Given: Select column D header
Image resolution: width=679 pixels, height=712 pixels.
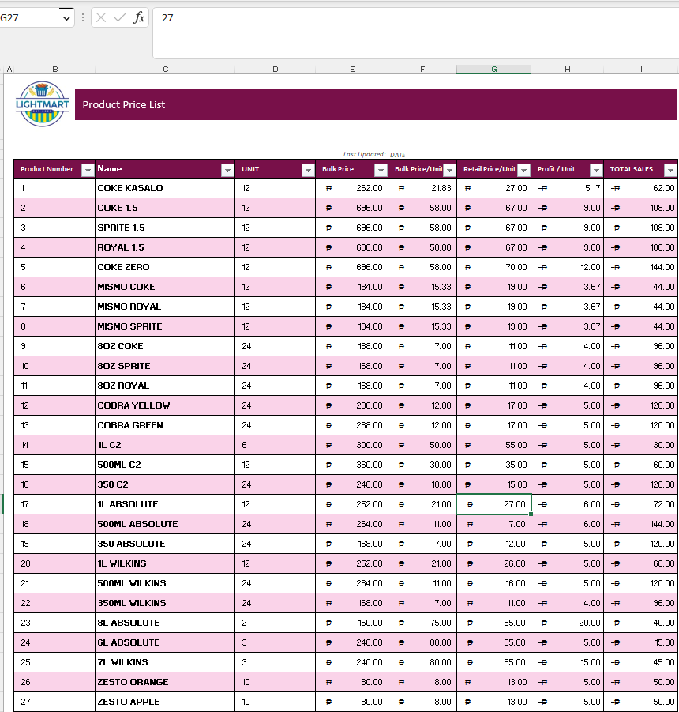Looking at the screenshot, I should tap(276, 69).
